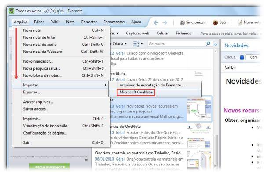Choose Nova nota de tinta
This screenshot has width=264, height=172.
pos(62,37)
